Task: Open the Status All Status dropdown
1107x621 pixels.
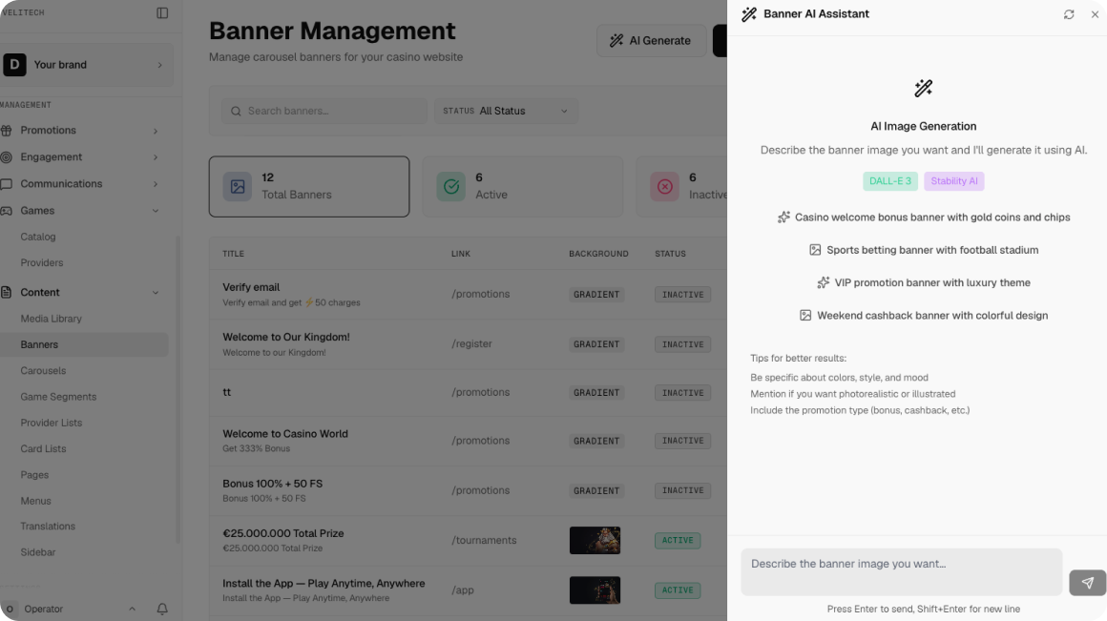Action: click(x=506, y=111)
